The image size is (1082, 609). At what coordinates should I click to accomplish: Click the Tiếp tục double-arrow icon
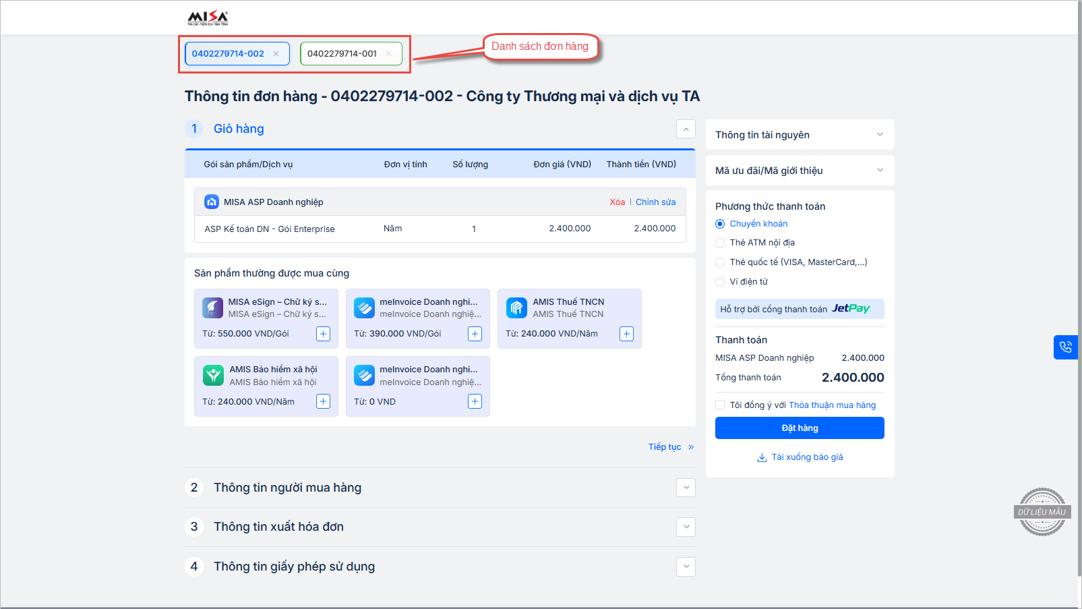click(691, 447)
